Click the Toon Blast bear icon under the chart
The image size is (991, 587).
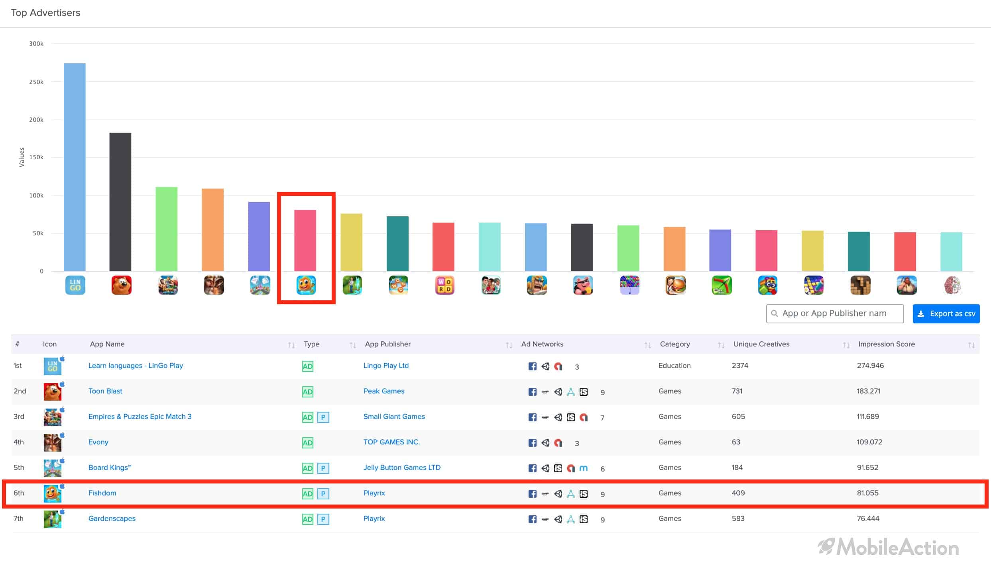(x=121, y=285)
